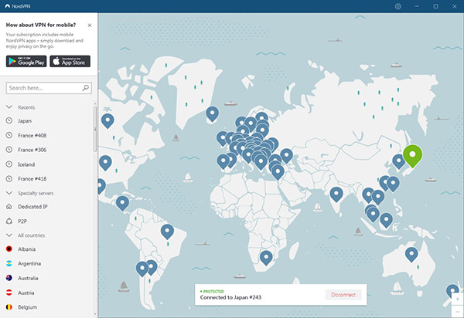Click the clock icon beside France #418
This screenshot has height=318, width=464.
point(9,178)
